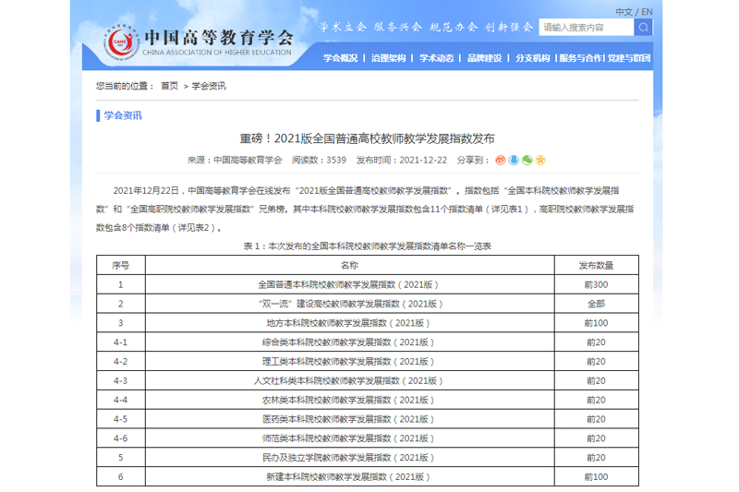Share article to Weibo
Screen dimensions: 739x492
click(501, 160)
